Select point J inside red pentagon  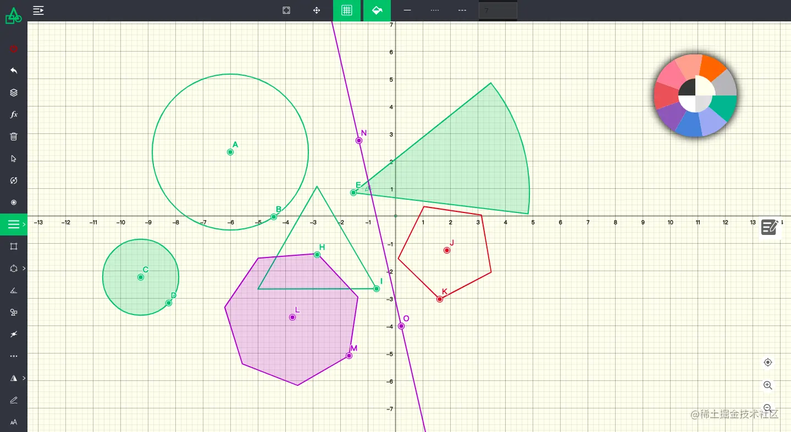(x=447, y=250)
